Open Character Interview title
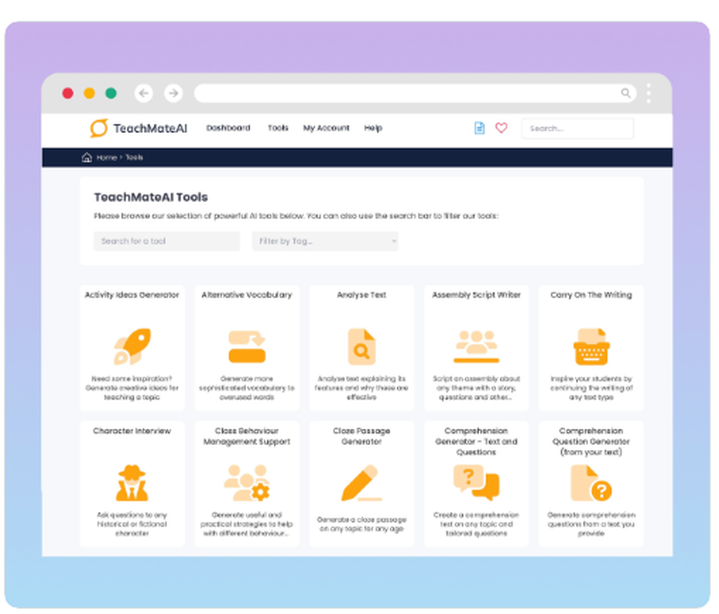The height and width of the screenshot is (614, 719). 132,431
